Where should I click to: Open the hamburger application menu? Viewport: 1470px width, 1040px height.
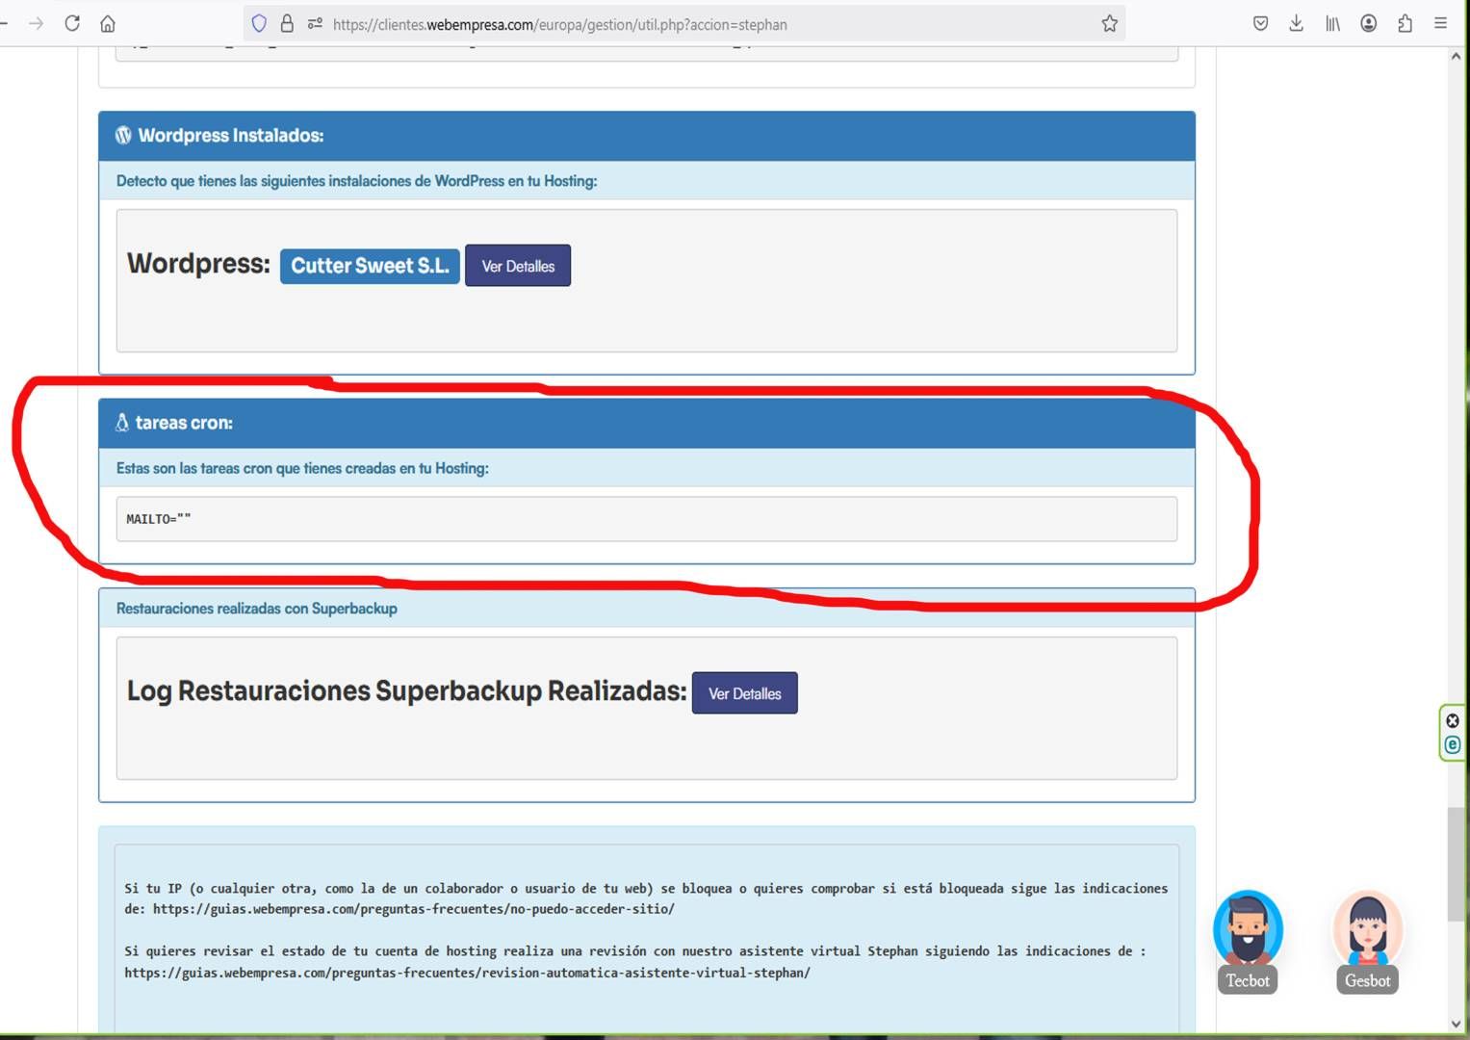1440,23
